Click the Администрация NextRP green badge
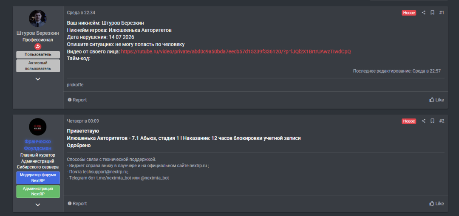 (38, 191)
